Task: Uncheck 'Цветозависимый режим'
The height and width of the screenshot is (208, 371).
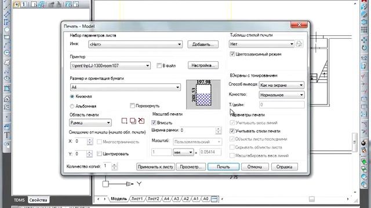Action: click(x=232, y=54)
